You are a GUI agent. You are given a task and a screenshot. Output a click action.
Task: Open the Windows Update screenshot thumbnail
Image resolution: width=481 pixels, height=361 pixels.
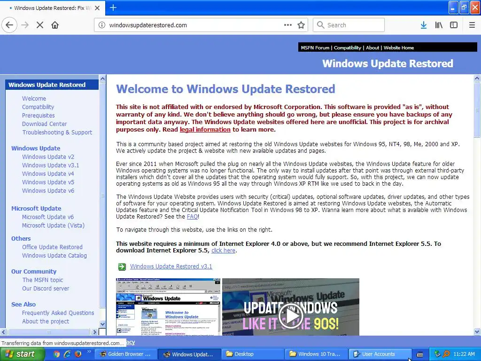[168, 306]
